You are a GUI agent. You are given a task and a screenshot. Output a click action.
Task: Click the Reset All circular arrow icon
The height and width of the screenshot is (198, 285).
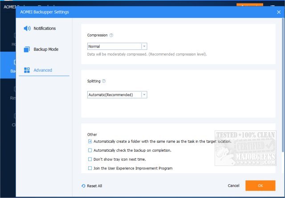(x=83, y=186)
